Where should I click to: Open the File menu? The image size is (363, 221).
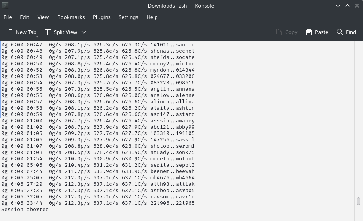click(x=8, y=17)
